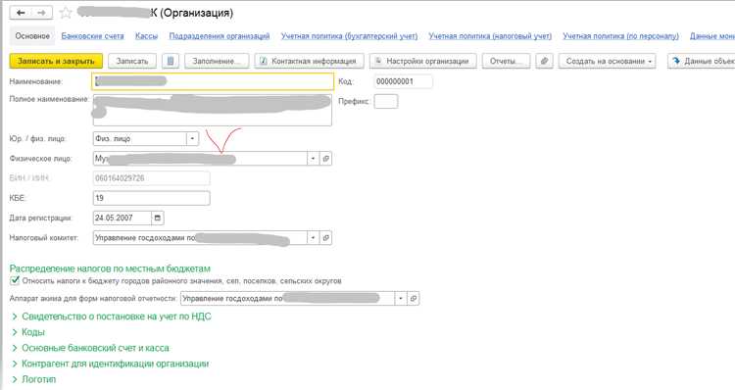
Task: Open the Кассы tab
Action: pyautogui.click(x=146, y=36)
